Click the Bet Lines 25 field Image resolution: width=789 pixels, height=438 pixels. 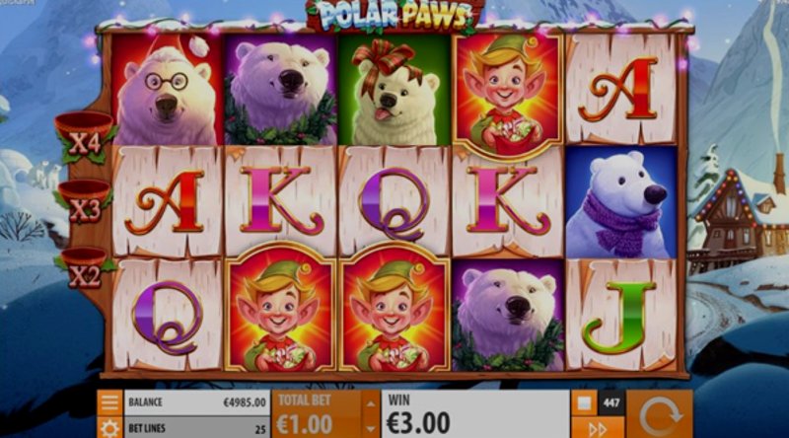coord(197,428)
